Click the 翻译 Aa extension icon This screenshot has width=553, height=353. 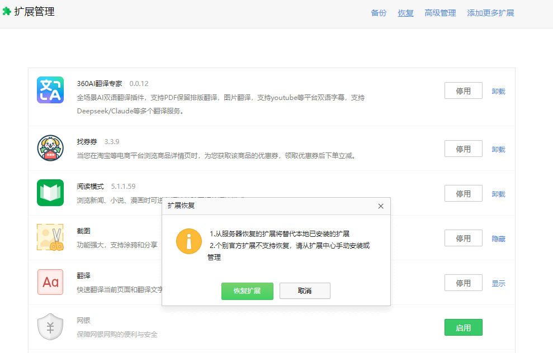coord(50,282)
